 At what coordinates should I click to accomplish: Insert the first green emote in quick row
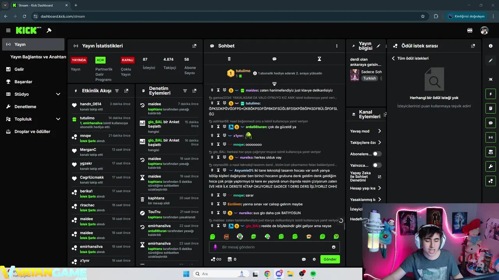pos(212,236)
